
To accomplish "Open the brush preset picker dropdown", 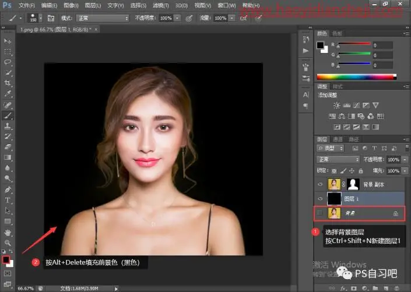I will (41, 18).
